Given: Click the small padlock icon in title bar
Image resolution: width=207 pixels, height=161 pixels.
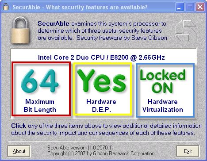Looking at the screenshot, I should [x=6, y=7].
